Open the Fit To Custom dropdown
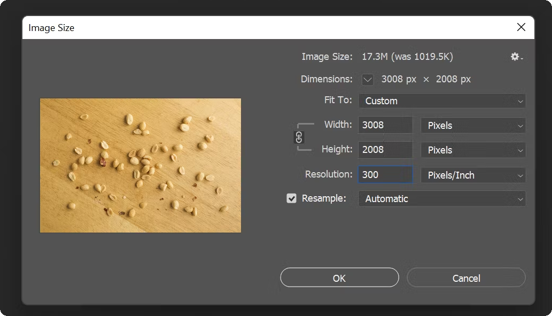Screen dimensions: 552x316 pos(441,101)
